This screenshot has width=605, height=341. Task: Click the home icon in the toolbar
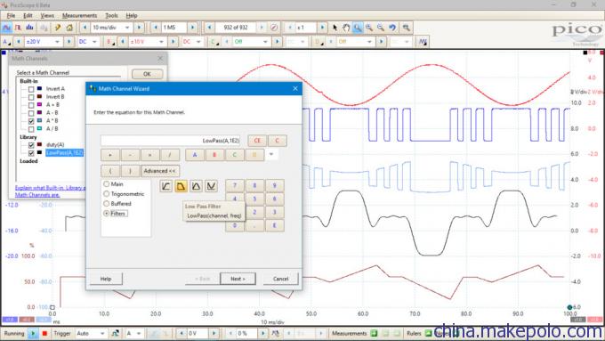[69, 28]
